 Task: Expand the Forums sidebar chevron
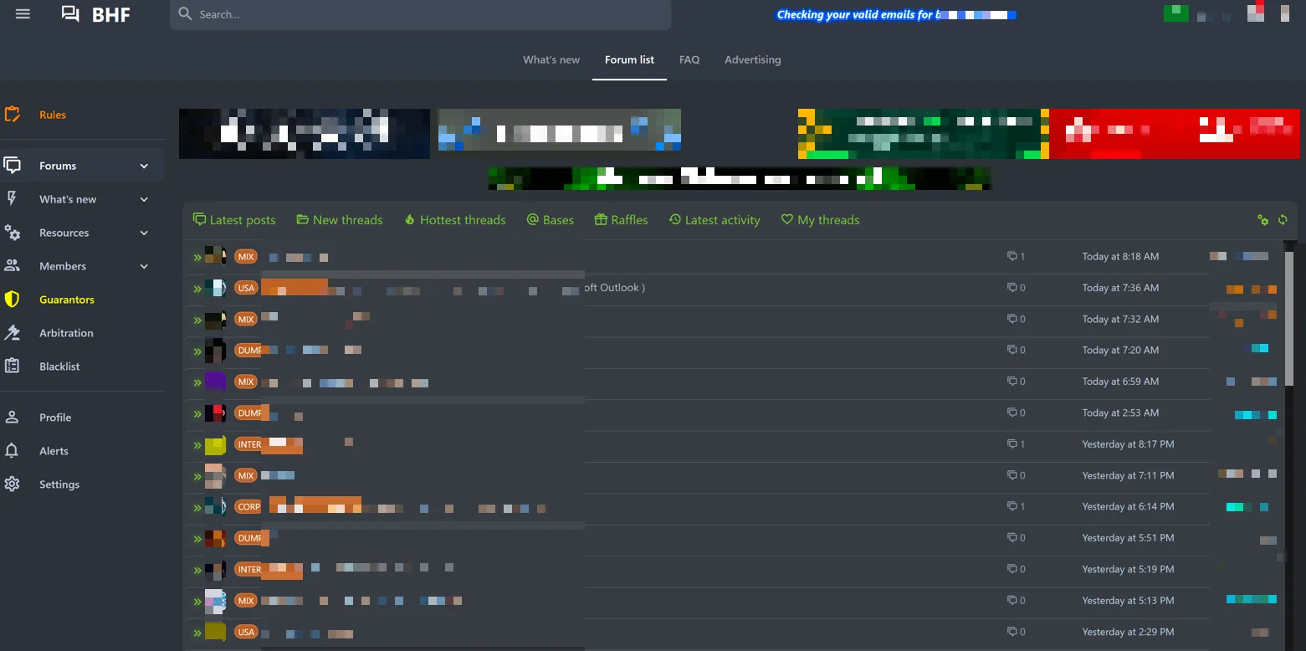click(144, 166)
